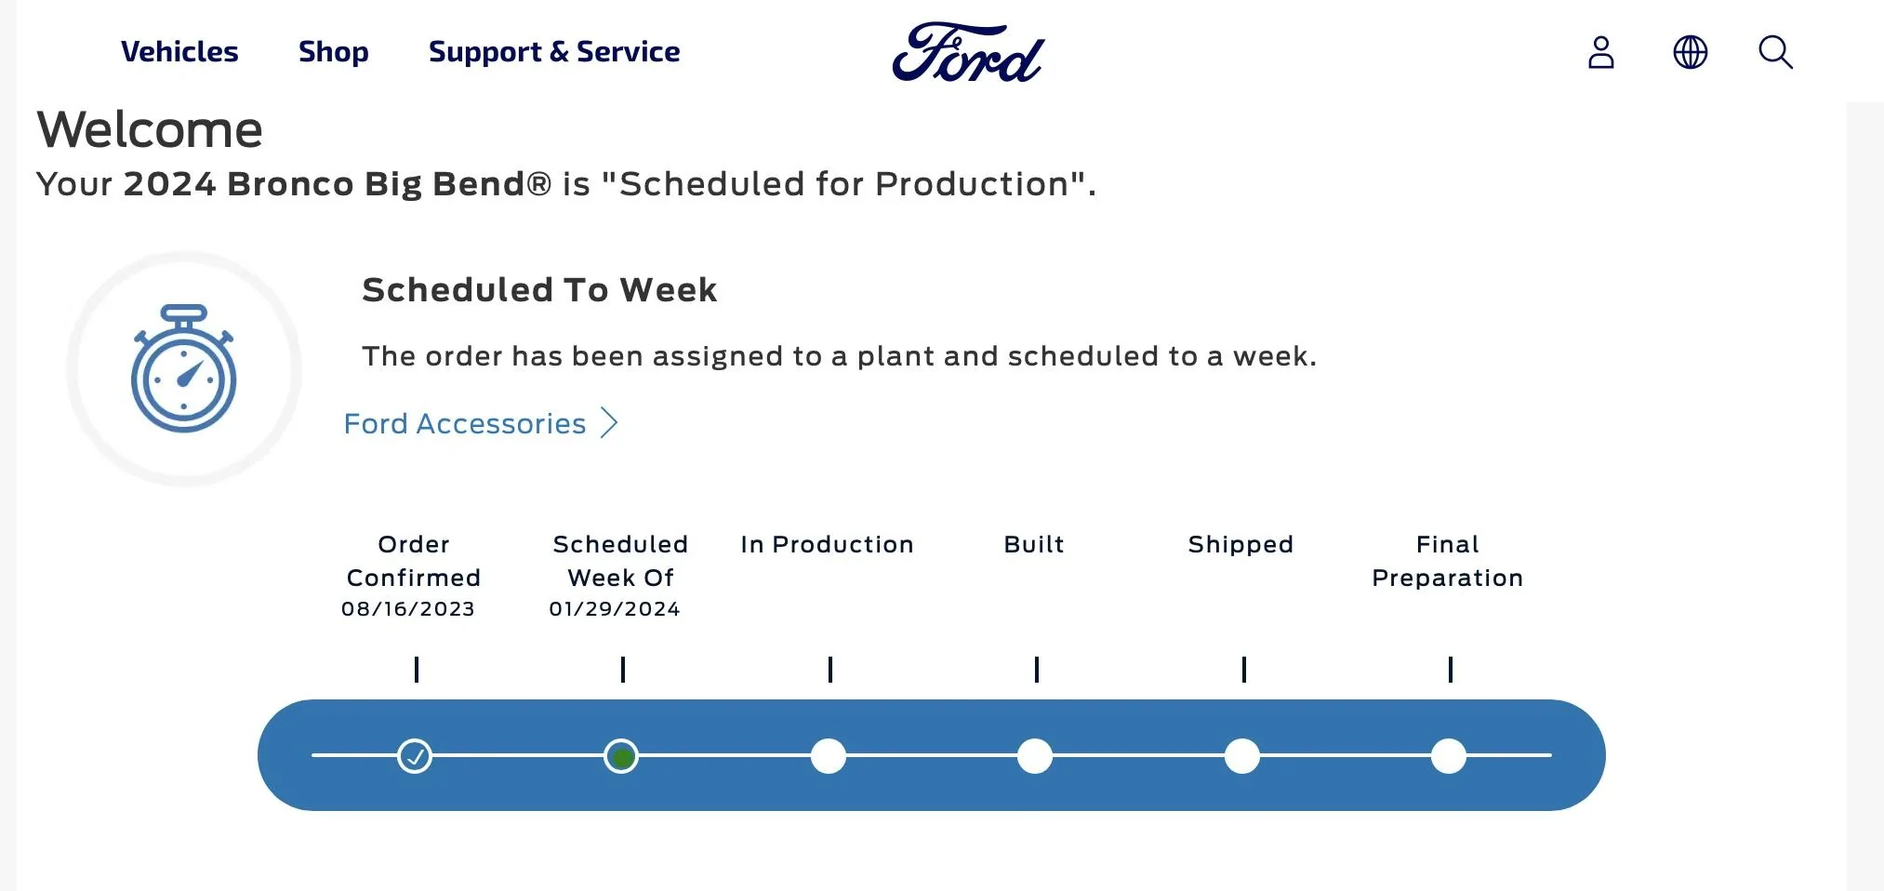Click the green Scheduled Week Of marker
The height and width of the screenshot is (891, 1884).
[x=621, y=756]
